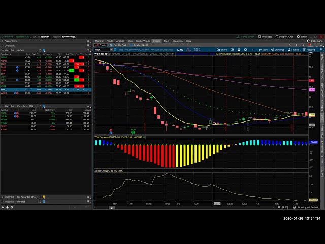Click the watchlist column customize gear

(90, 54)
